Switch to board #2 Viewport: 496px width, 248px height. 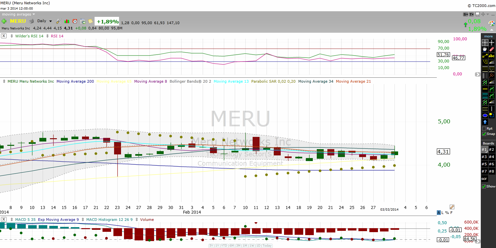[x=492, y=149]
